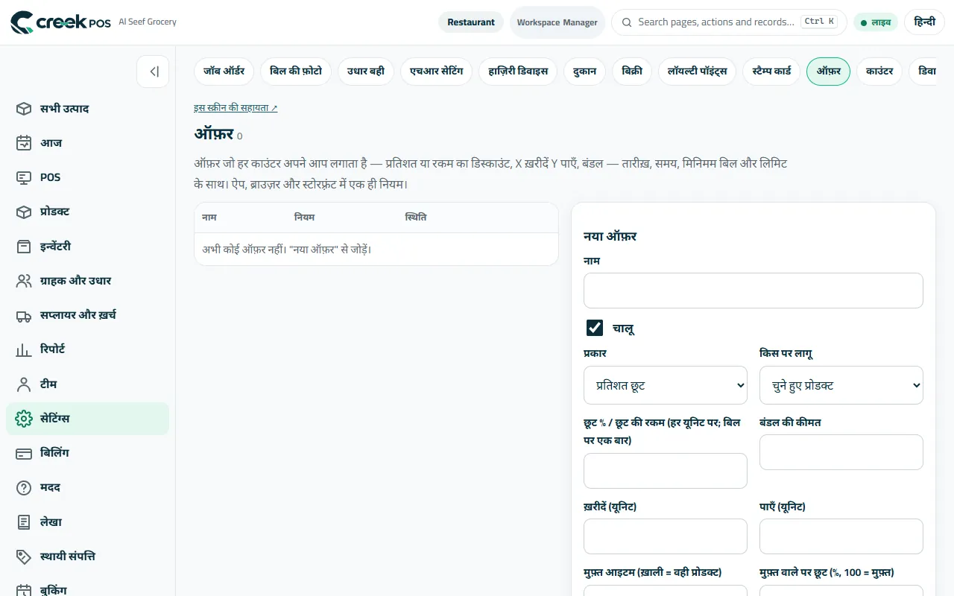Open the मदद question mark icon

(x=24, y=487)
